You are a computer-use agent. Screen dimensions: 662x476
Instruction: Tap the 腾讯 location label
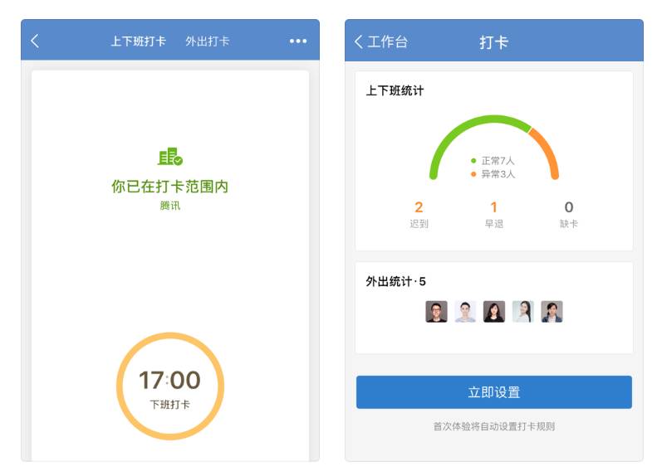tap(170, 206)
